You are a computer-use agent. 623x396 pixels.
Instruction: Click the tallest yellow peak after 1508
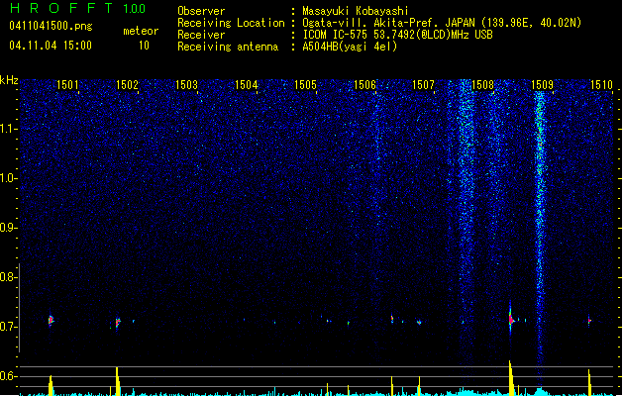(x=510, y=378)
